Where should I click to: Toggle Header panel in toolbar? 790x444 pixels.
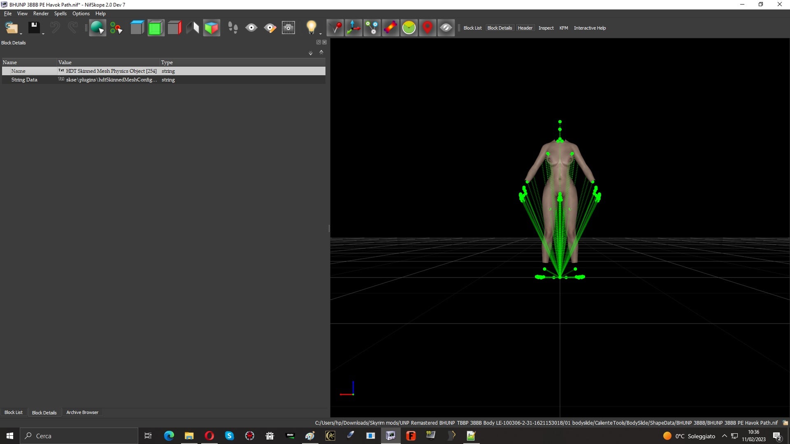pyautogui.click(x=525, y=28)
